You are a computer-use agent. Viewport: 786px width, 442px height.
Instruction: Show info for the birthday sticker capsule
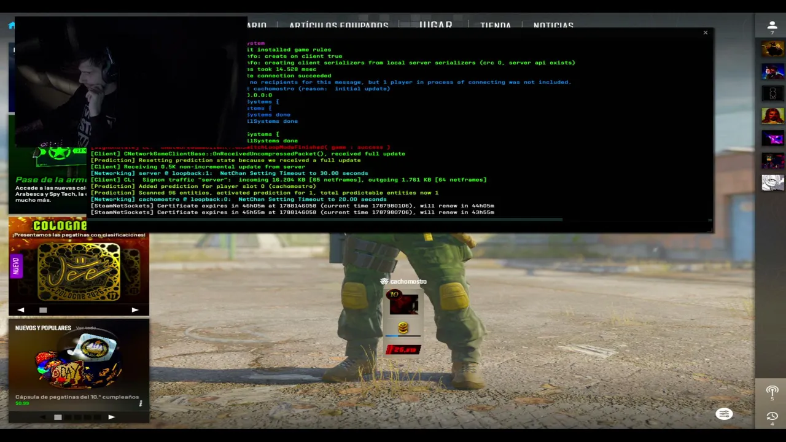click(141, 403)
